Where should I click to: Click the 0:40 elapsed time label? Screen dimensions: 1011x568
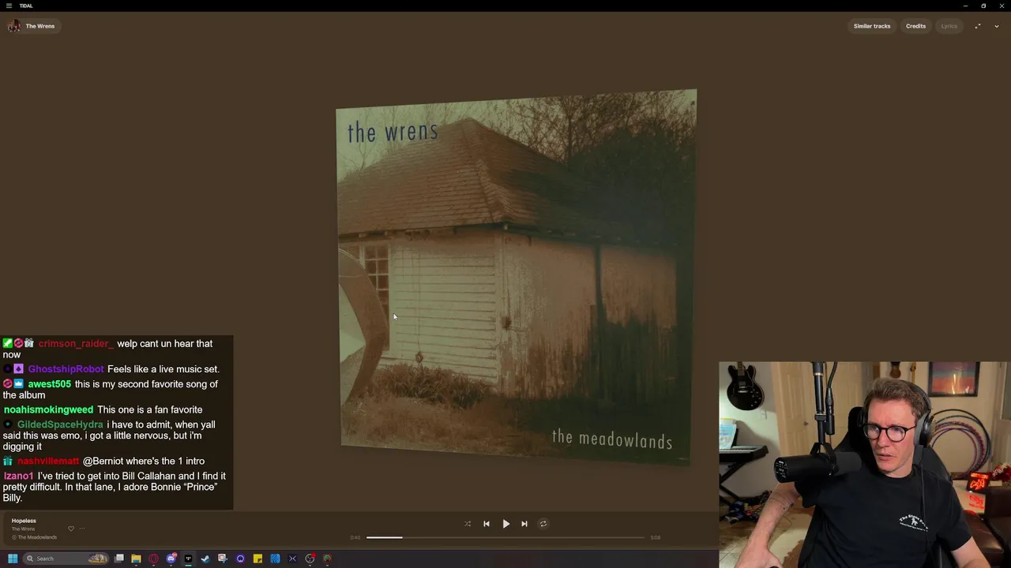pyautogui.click(x=355, y=537)
